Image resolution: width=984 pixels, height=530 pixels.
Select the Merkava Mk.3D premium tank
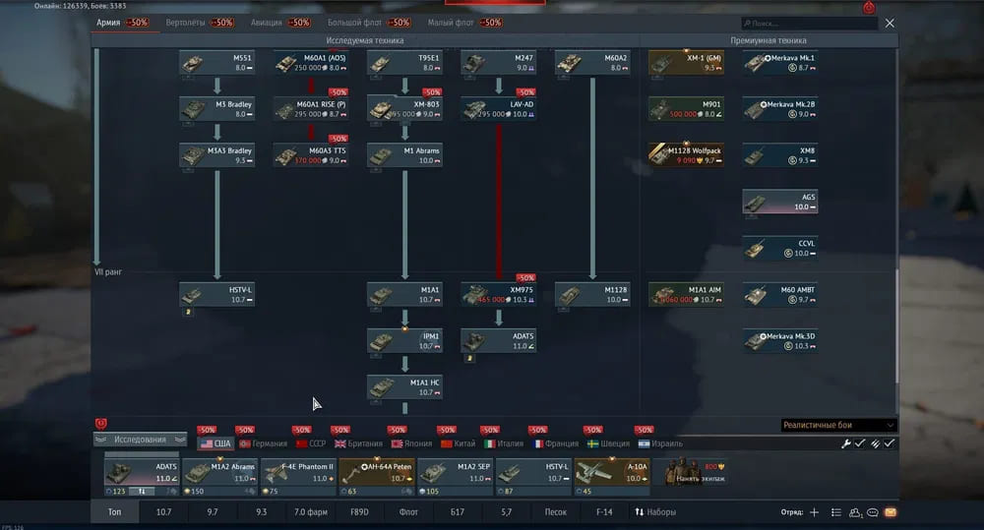point(779,340)
